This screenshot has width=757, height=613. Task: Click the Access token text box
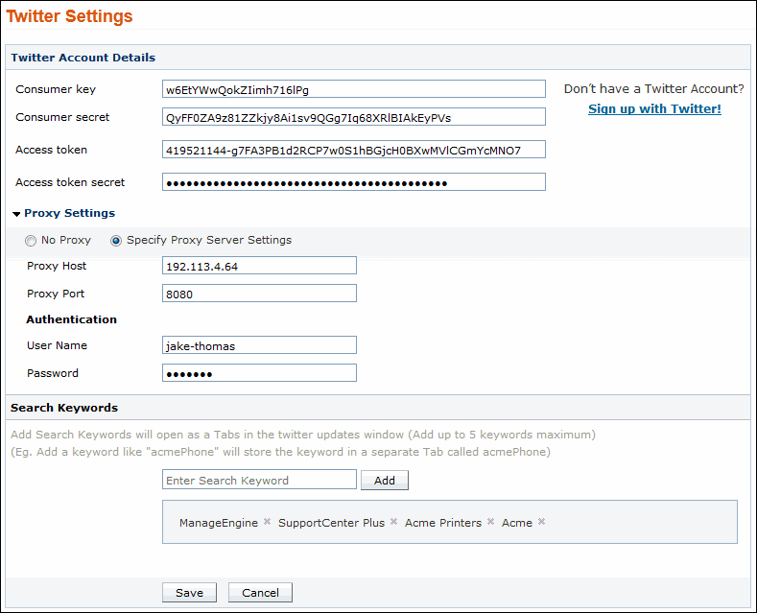[353, 150]
